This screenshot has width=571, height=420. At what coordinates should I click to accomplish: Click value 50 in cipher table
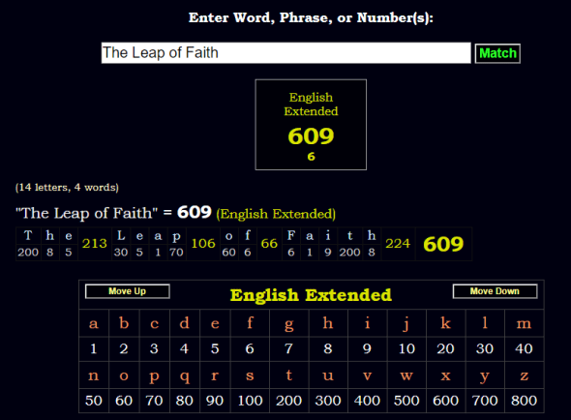tap(94, 401)
